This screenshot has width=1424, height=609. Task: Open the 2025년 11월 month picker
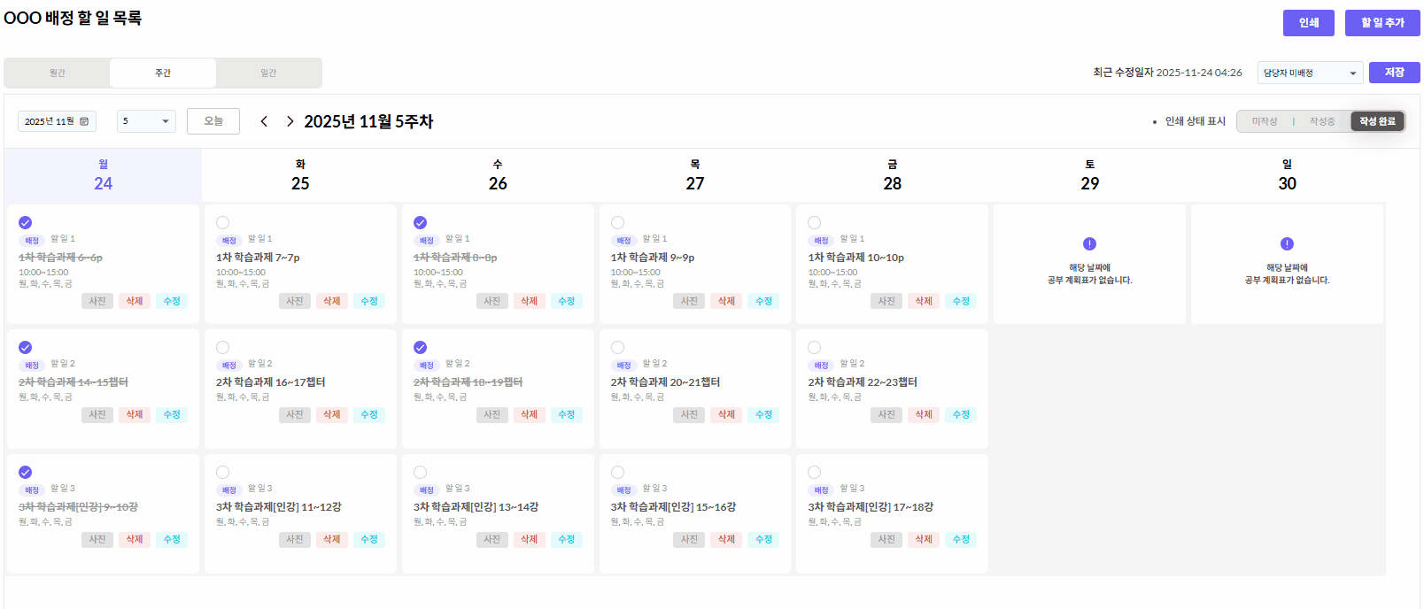(x=50, y=121)
